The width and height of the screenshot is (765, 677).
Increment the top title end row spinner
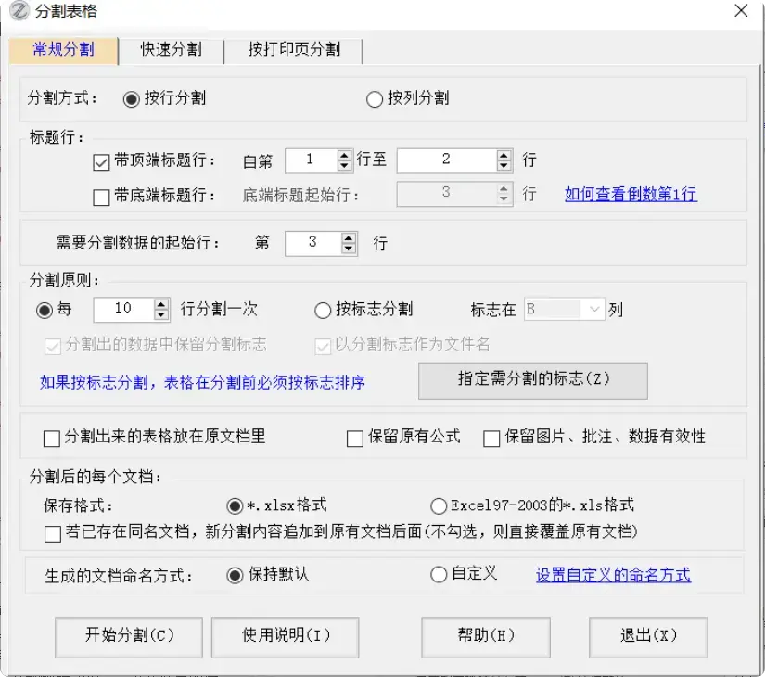504,155
